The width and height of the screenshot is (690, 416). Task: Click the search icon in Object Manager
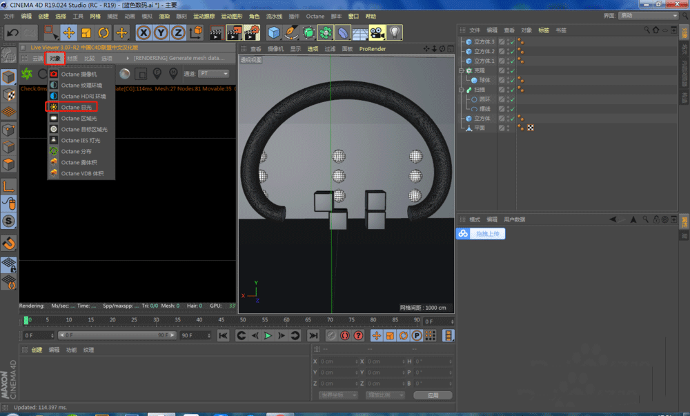coord(647,30)
